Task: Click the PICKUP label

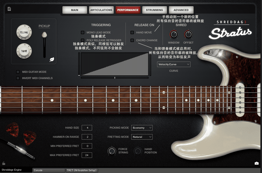Action: [44, 26]
